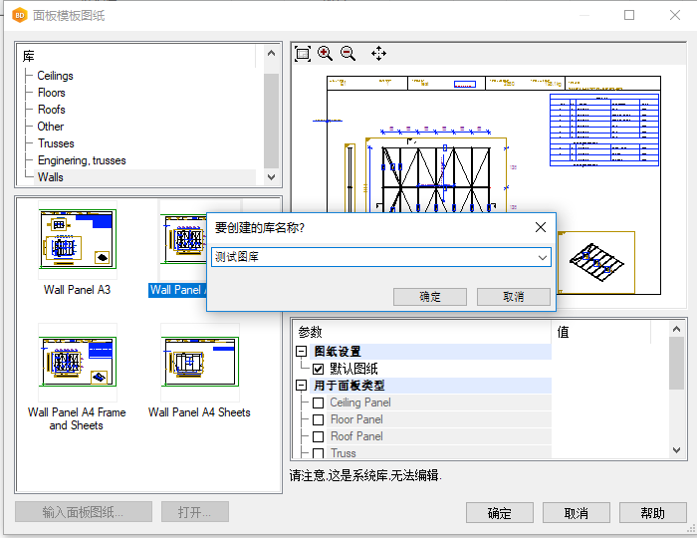Click parameters list scroll down arrow
Image resolution: width=697 pixels, height=538 pixels.
[x=676, y=450]
